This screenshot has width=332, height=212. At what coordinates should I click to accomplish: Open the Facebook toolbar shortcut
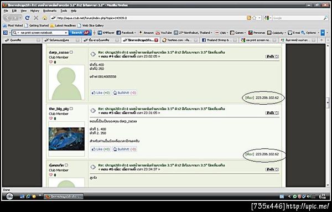coord(126,33)
